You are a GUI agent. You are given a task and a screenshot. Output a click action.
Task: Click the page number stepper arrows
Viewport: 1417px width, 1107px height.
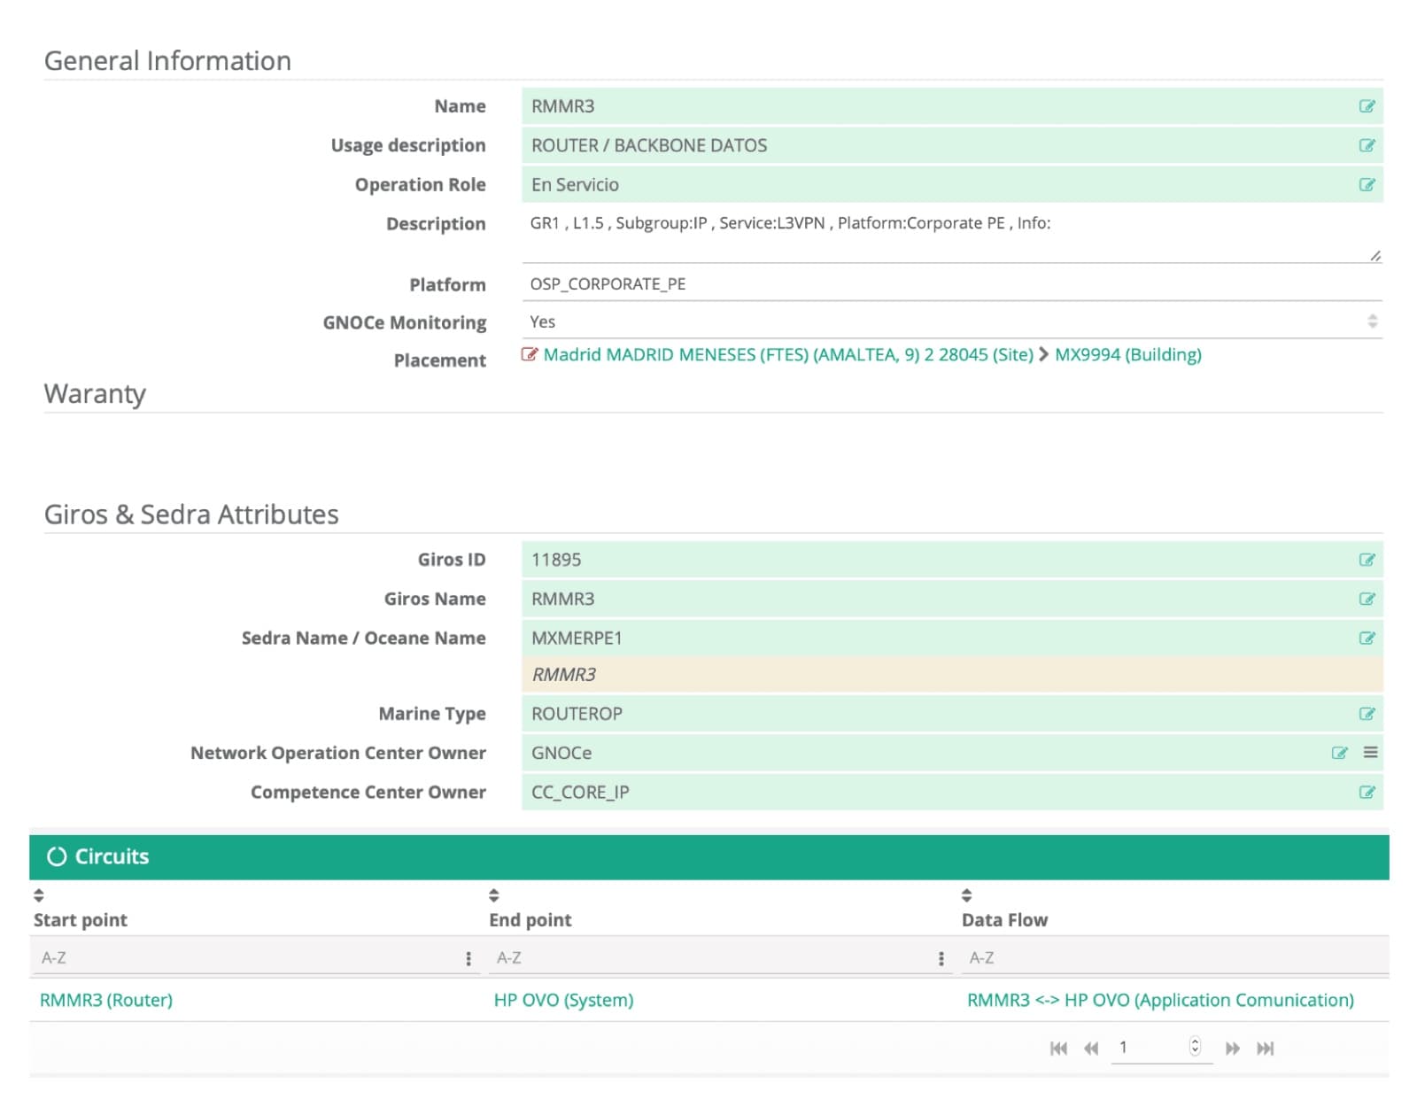pos(1195,1047)
